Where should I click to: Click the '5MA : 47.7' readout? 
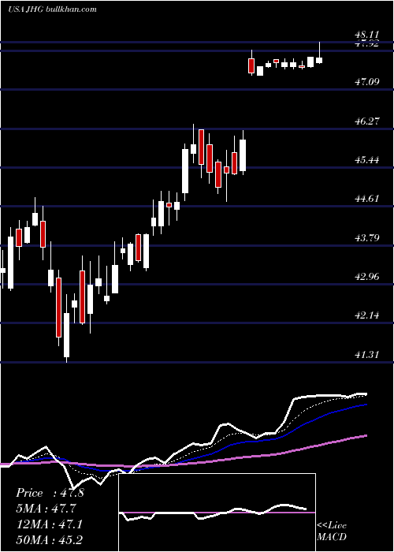[46, 509]
